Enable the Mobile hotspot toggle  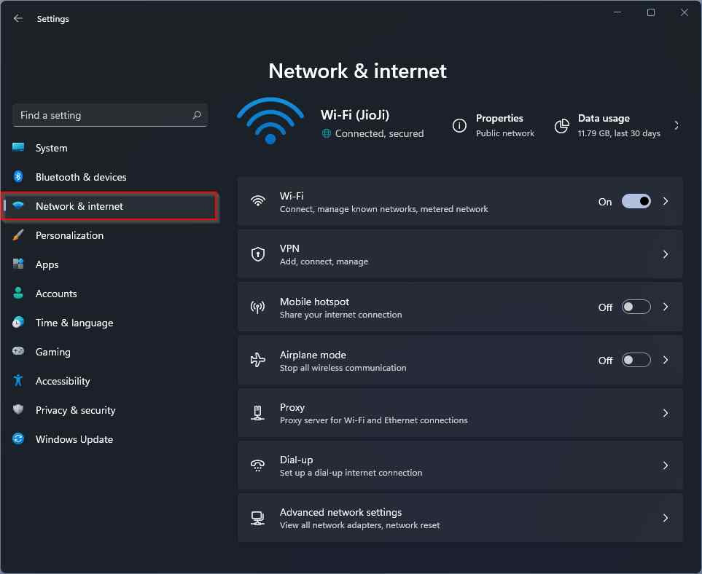click(636, 307)
